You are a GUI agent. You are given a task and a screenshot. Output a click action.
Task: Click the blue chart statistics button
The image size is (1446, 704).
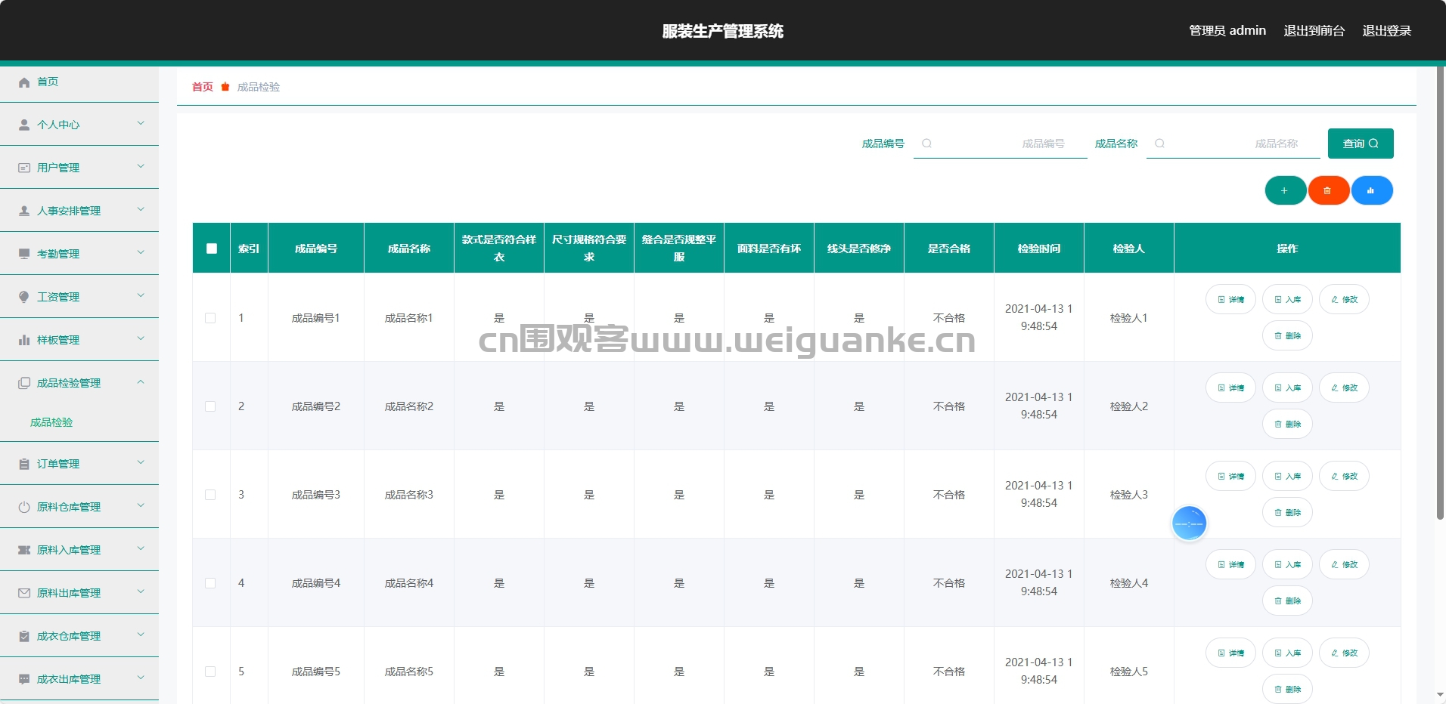click(x=1371, y=190)
